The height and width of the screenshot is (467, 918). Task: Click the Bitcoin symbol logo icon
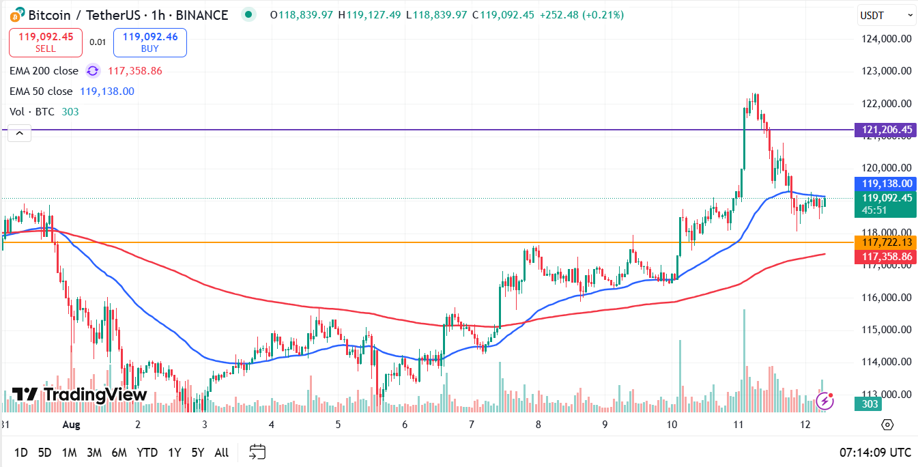point(17,14)
